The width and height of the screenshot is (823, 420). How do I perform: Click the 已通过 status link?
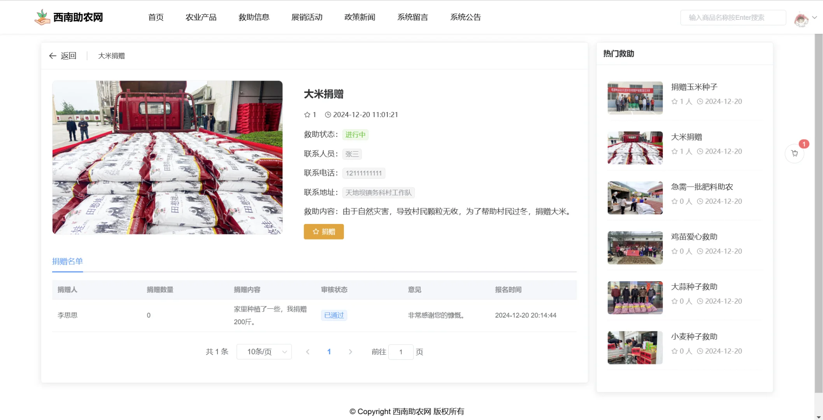point(333,315)
